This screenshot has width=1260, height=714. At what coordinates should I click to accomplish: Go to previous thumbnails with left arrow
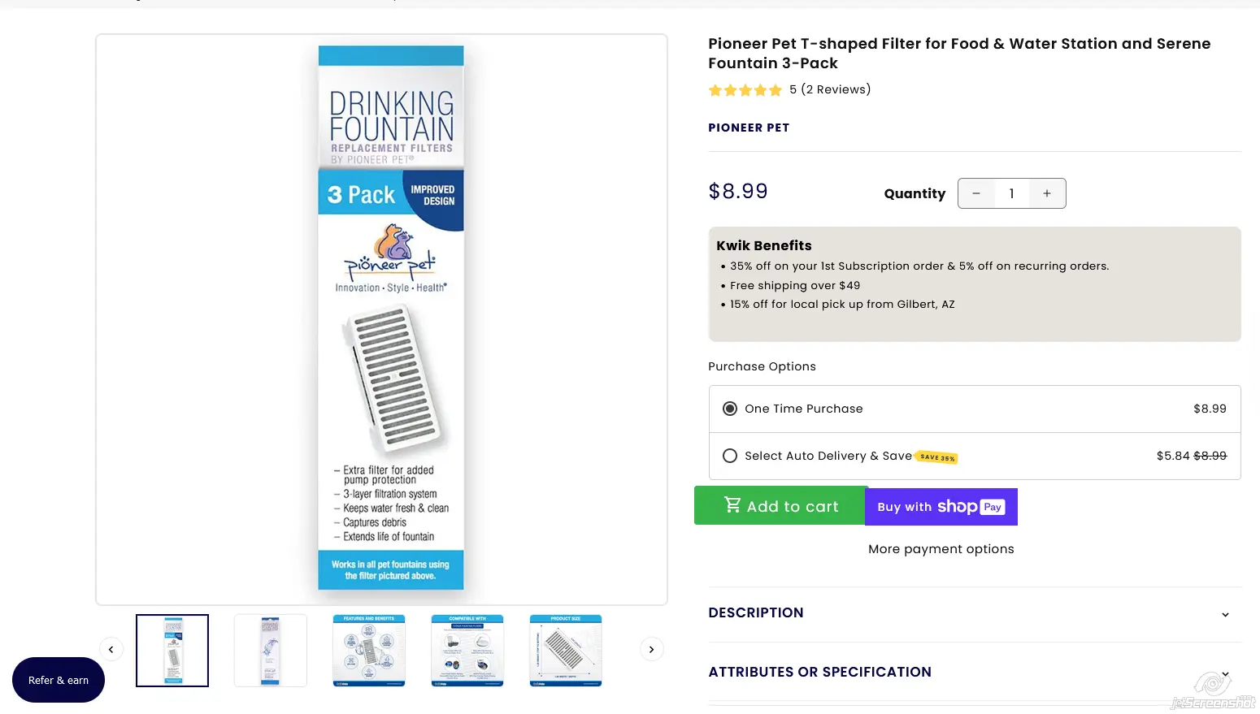111,649
